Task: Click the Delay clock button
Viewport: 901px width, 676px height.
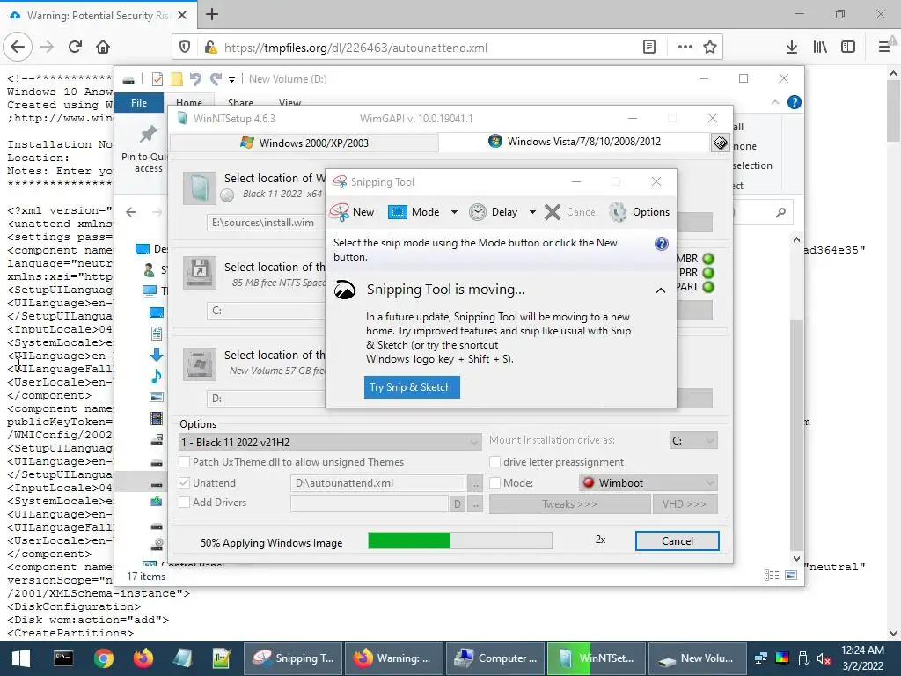Action: pyautogui.click(x=493, y=212)
